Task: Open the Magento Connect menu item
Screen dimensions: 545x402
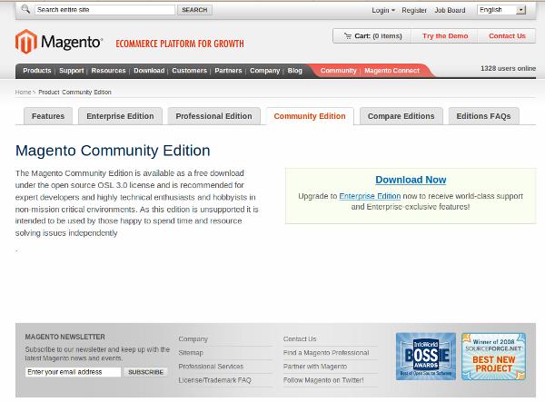Action: (391, 71)
